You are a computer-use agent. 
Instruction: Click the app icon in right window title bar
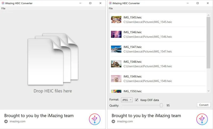[x=110, y=3]
